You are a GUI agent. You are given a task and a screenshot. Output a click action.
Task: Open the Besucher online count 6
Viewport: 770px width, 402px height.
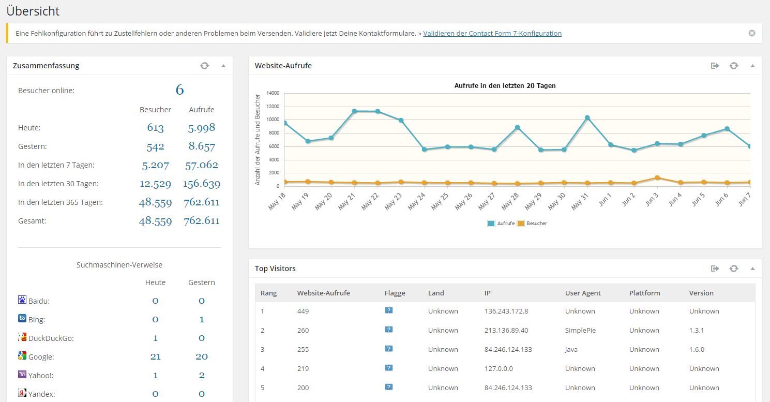tap(179, 90)
